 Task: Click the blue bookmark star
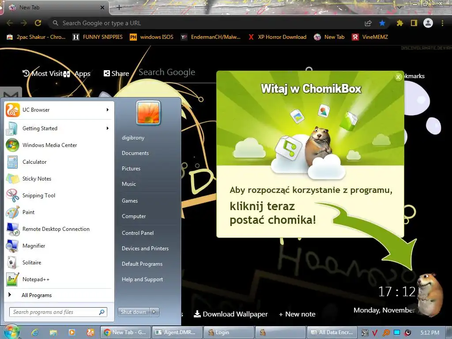point(382,23)
